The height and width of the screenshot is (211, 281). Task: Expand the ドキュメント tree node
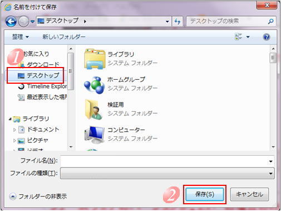(x=14, y=130)
